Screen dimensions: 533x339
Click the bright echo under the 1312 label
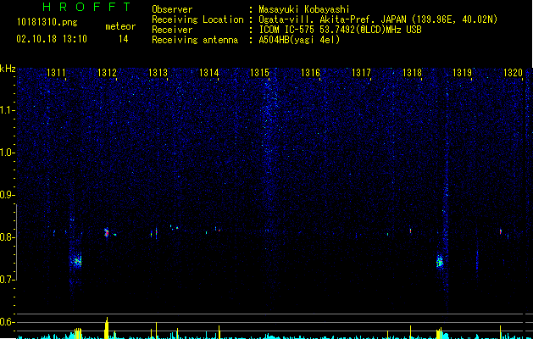tap(106, 232)
